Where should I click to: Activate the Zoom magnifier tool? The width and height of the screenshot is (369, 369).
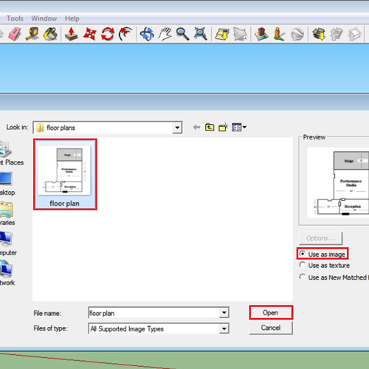[182, 34]
